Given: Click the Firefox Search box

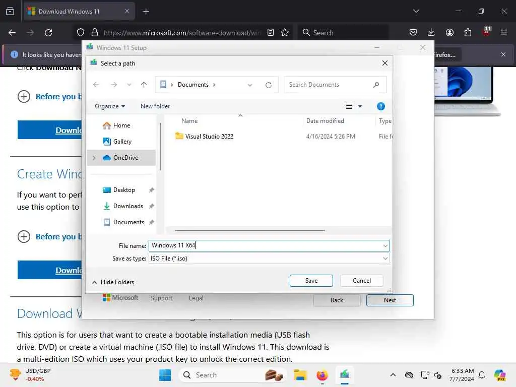Looking at the screenshot, I should click(x=343, y=33).
